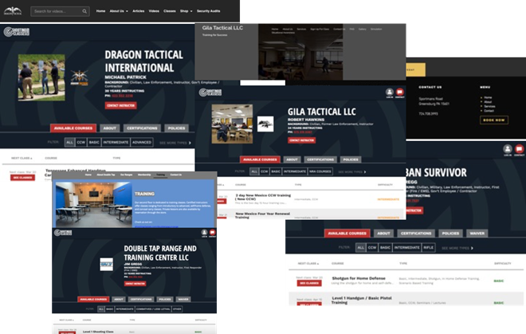Image resolution: width=526 pixels, height=334 pixels.
Task: Click See Classes button in Dragon Tactical table
Action: point(22,178)
